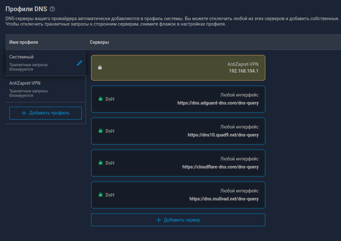Click the Добавить сервер button
The width and height of the screenshot is (341, 241).
pyautogui.click(x=178, y=220)
